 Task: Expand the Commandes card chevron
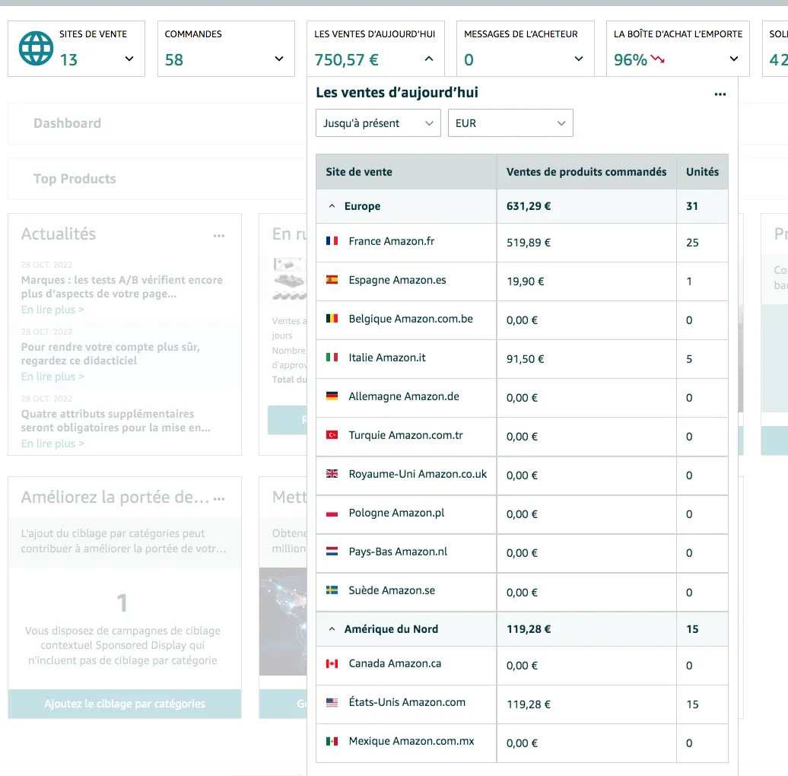pyautogui.click(x=279, y=59)
